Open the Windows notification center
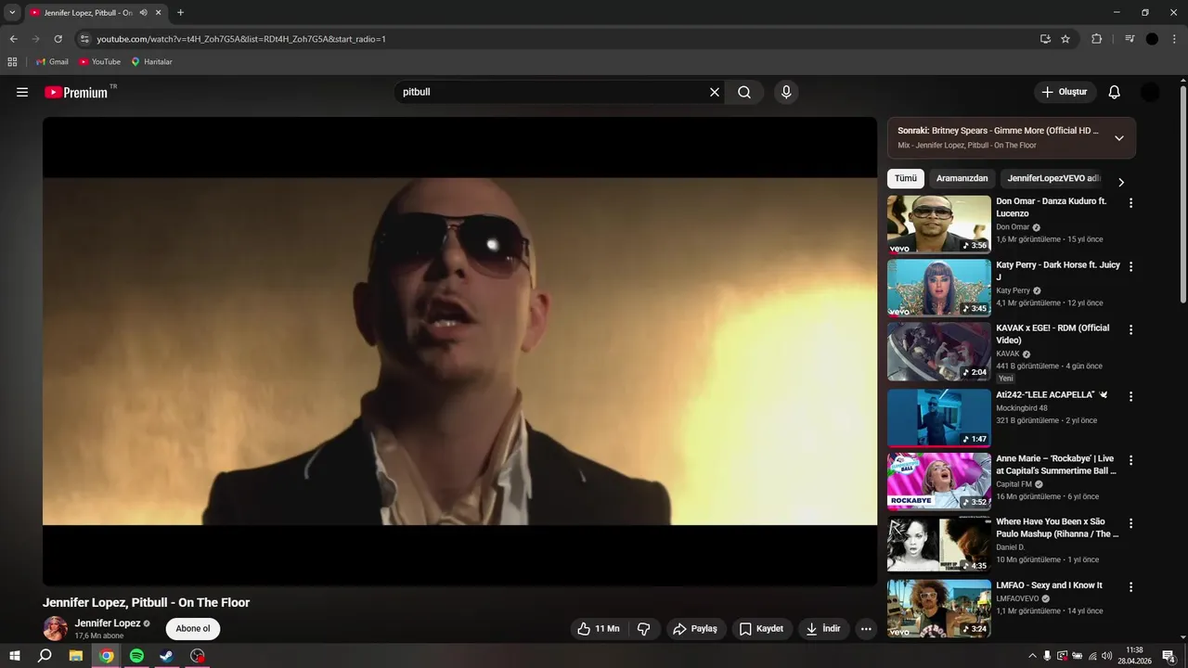Image resolution: width=1188 pixels, height=668 pixels. tap(1169, 656)
